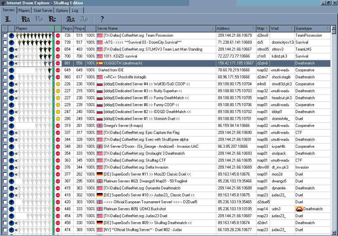Click red status dot for 1011: KDiZD survival

(58, 56)
